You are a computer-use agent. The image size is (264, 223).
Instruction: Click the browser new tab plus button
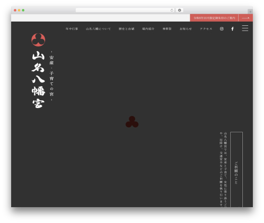point(250,12)
